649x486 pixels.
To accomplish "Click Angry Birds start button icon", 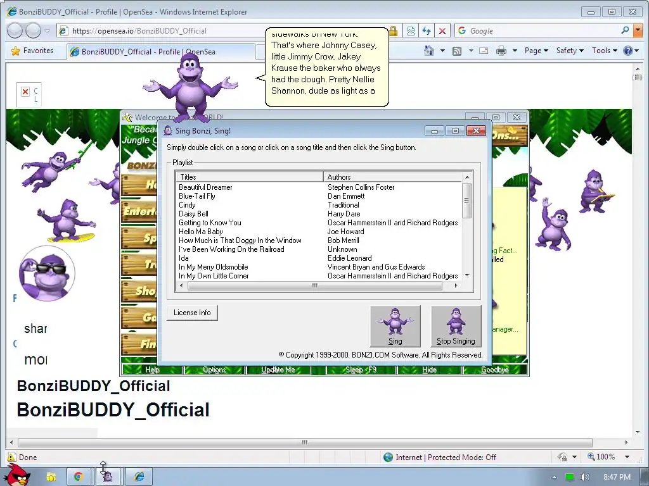I will tap(18, 475).
